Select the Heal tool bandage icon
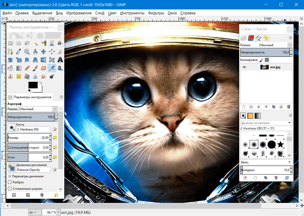The height and width of the screenshot is (216, 304). click(x=19, y=76)
